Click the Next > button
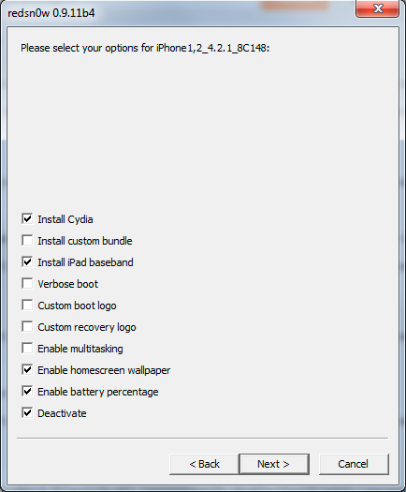The image size is (406, 492). [x=274, y=464]
